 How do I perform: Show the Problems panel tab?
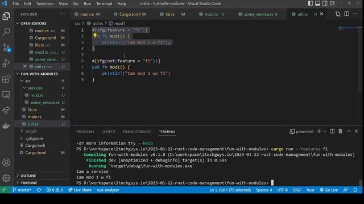85,131
